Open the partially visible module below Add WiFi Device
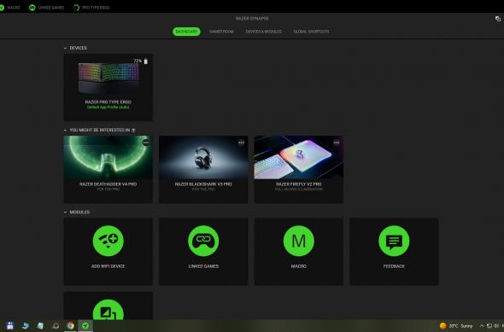The width and height of the screenshot is (504, 332). pos(108,306)
